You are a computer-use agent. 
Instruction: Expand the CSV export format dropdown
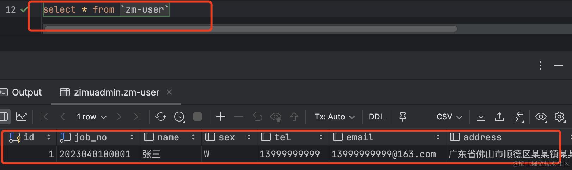(x=449, y=117)
